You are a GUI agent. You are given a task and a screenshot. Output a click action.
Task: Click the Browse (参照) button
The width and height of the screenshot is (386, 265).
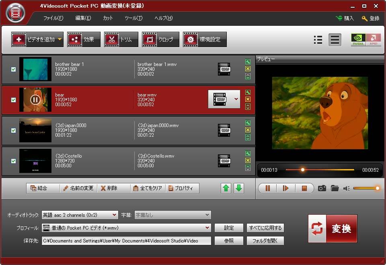coord(229,240)
